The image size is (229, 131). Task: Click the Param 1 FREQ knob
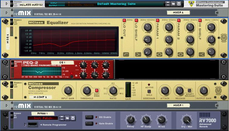pos(169,27)
